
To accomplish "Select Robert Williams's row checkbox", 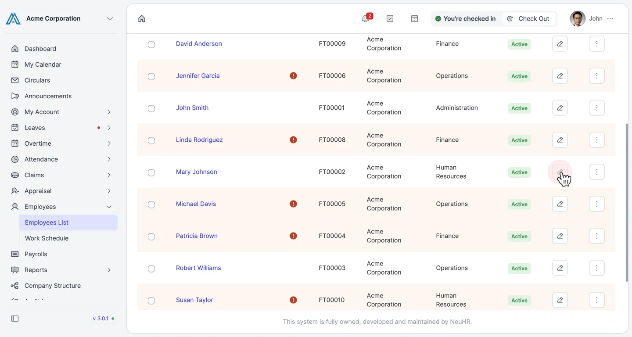I will click(x=151, y=269).
